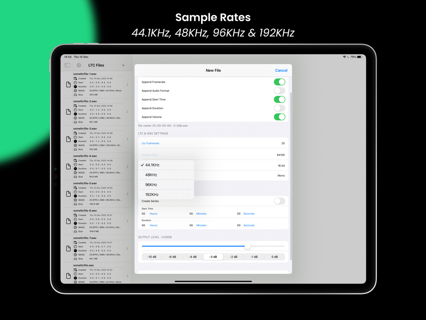
Task: Open someltcfile-5.wav details via chevron
Action: coord(127,194)
